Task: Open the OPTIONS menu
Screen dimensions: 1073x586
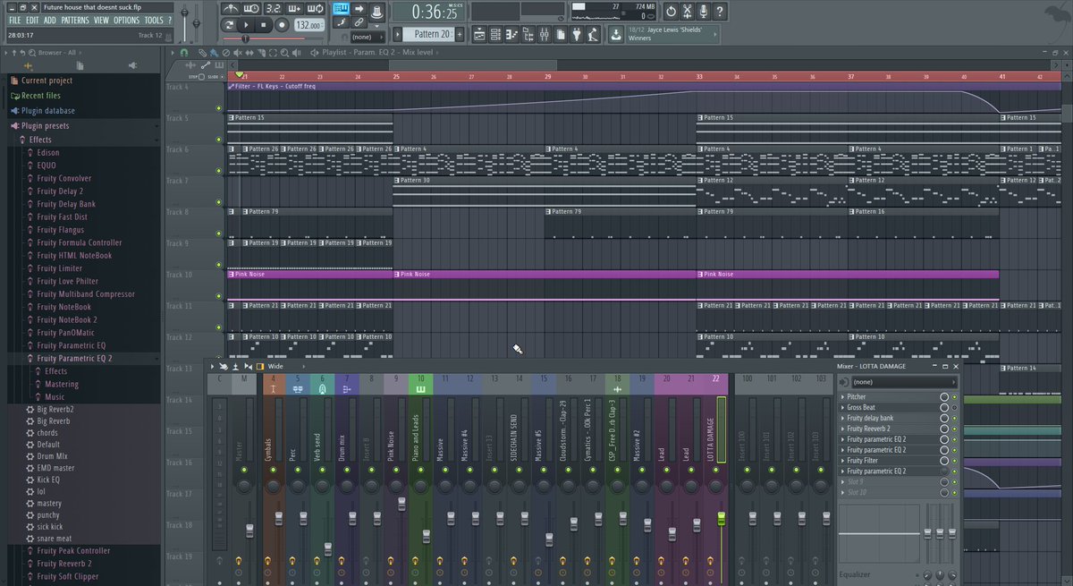Action: [x=127, y=21]
